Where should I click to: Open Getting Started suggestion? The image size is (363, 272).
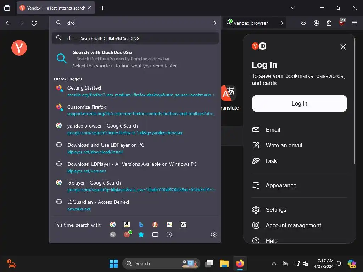pyautogui.click(x=135, y=91)
